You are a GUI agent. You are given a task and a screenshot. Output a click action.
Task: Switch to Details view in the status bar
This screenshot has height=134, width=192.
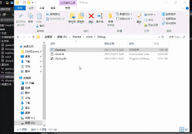[x=182, y=130]
